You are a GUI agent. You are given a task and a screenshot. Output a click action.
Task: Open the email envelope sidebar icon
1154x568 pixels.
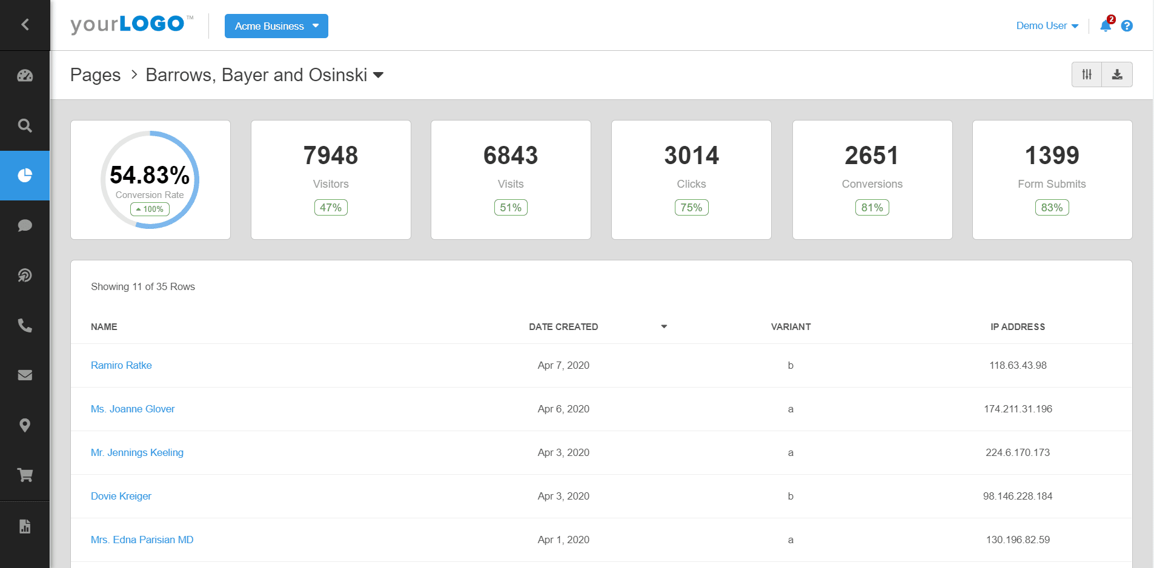point(25,375)
